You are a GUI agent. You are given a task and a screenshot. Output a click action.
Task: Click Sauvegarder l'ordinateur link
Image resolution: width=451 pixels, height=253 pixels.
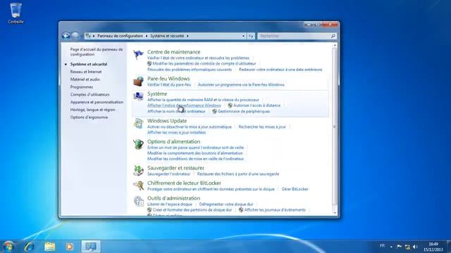coord(169,174)
